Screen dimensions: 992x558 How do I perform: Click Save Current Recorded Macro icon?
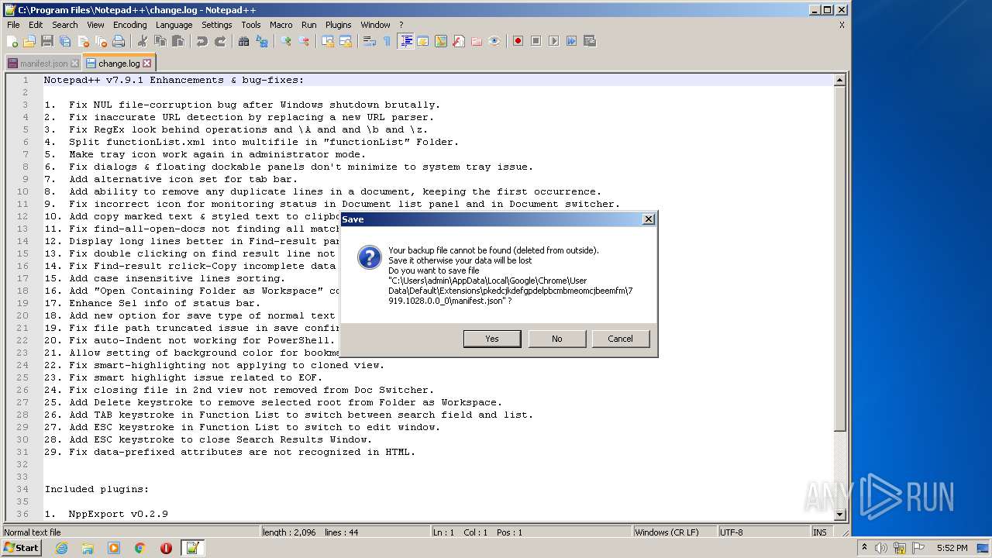pyautogui.click(x=590, y=41)
